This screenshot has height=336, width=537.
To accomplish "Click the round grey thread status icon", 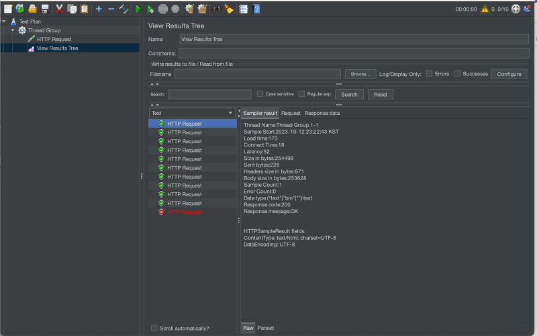I will pos(516,9).
